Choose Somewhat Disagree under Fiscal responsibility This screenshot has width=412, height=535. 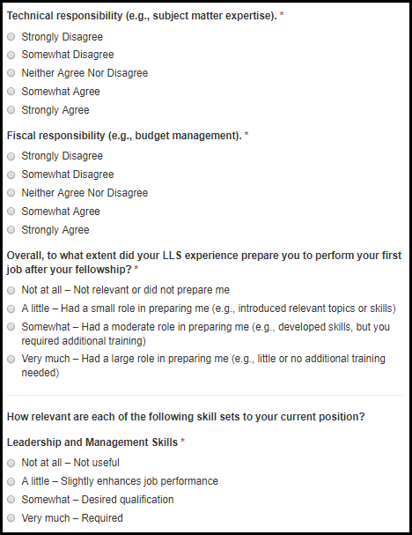[11, 175]
